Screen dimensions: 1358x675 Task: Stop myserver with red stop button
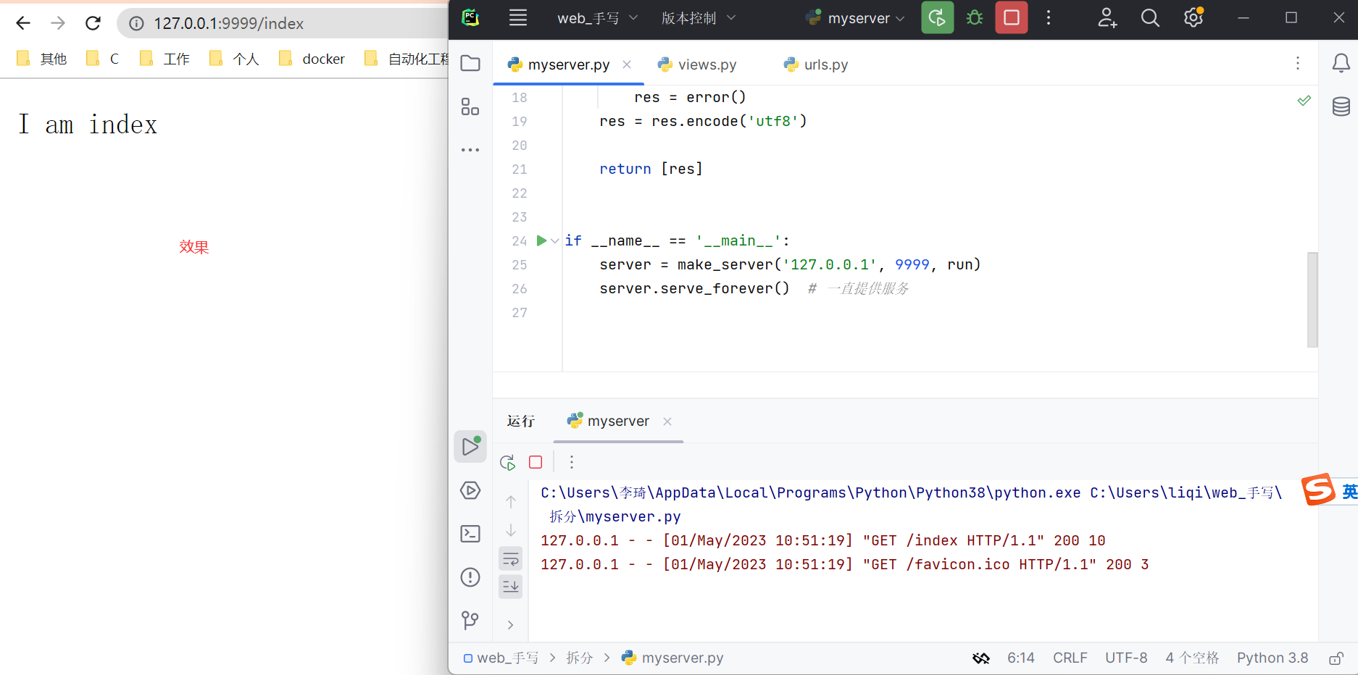(x=1012, y=17)
